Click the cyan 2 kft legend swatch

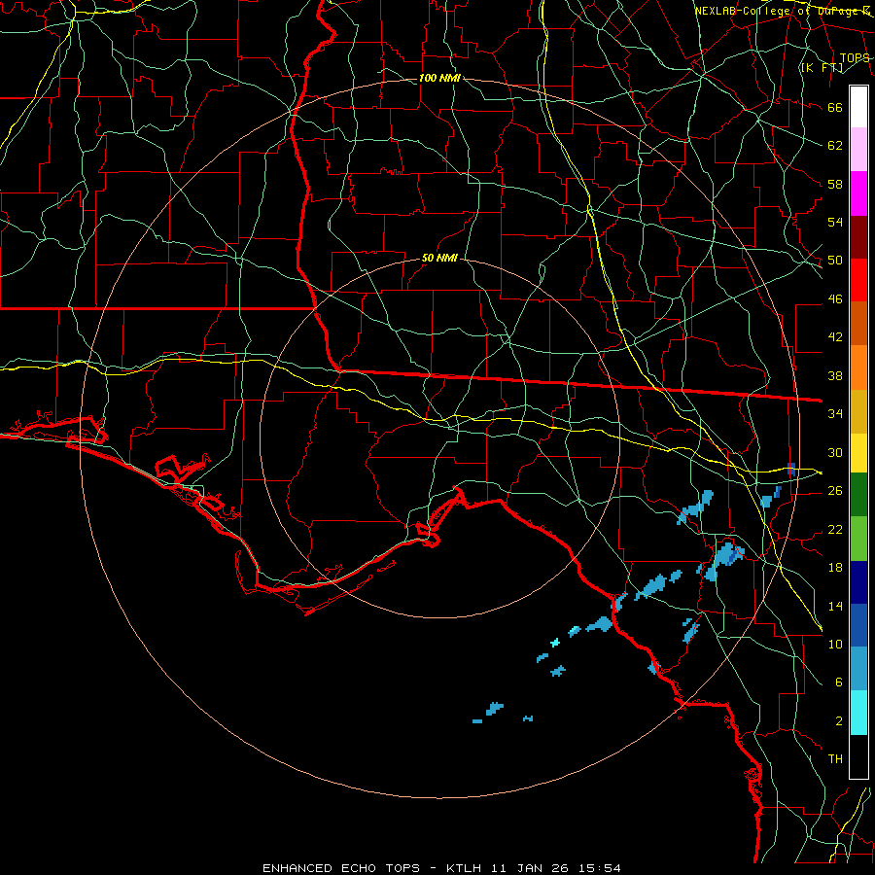click(858, 713)
